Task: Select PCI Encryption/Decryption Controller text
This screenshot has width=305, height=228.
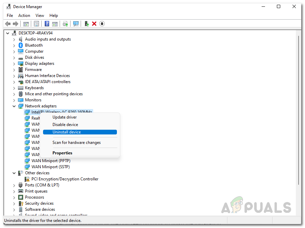Action: [65, 179]
